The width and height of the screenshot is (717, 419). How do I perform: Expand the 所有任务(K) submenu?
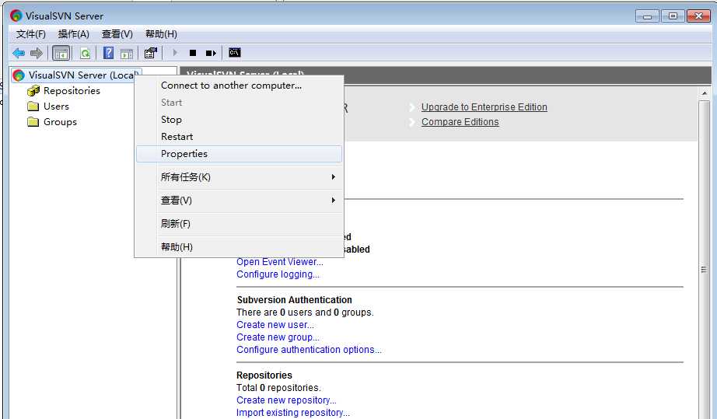tap(240, 176)
